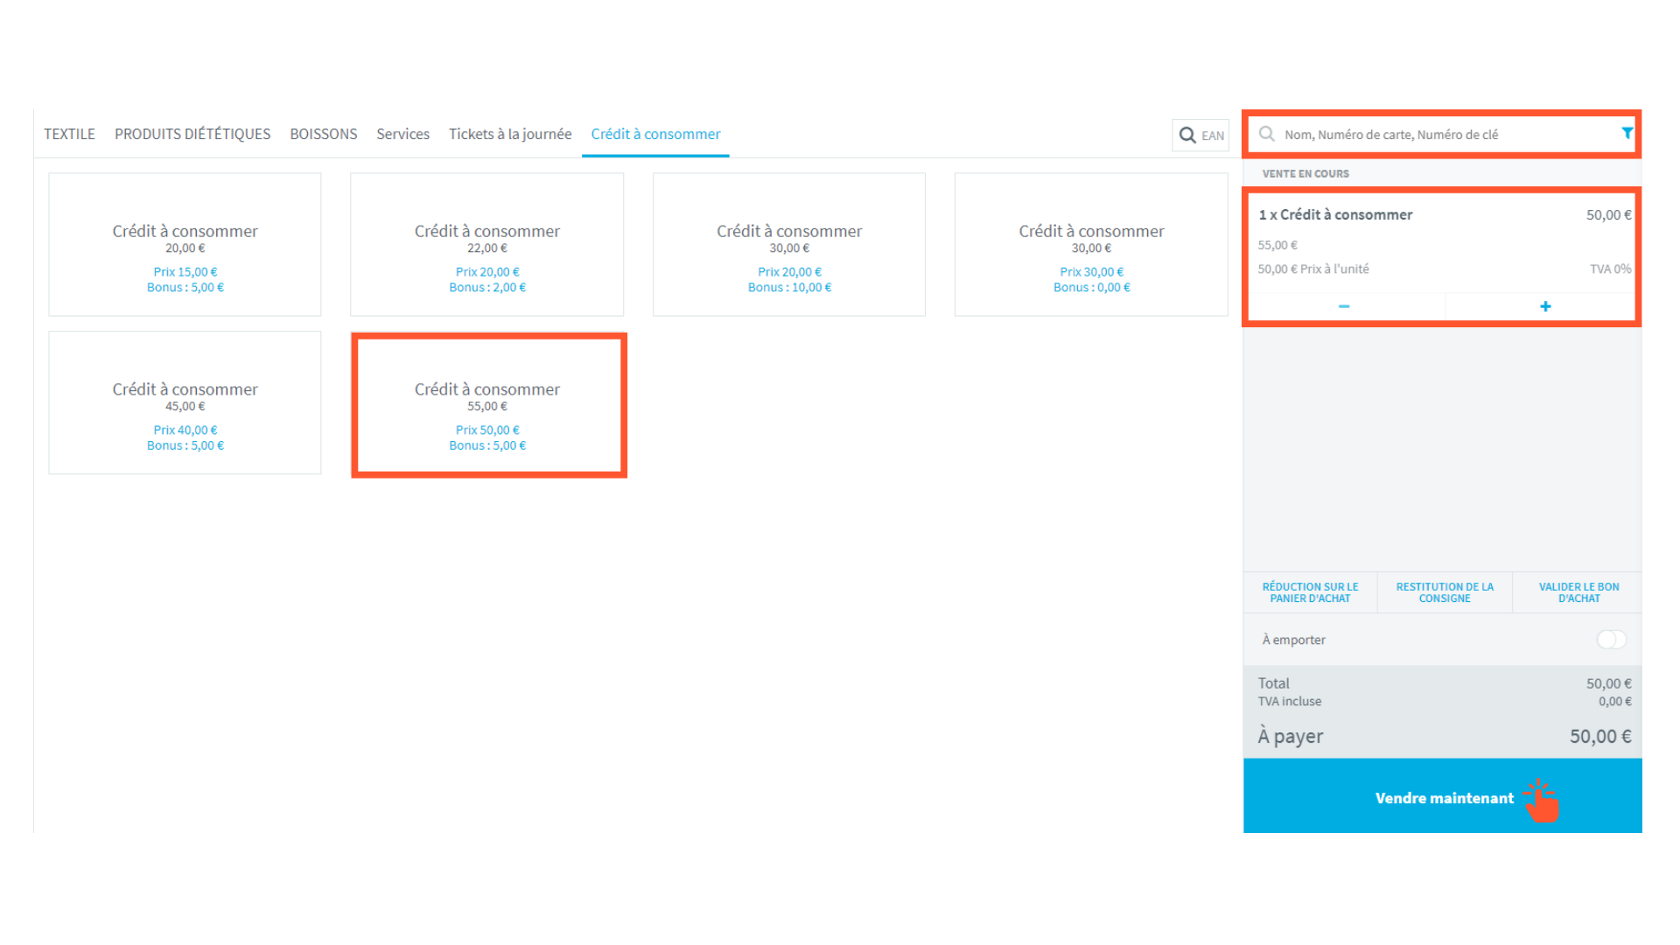The height and width of the screenshot is (945, 1680).
Task: Click the Total 50,00 € value
Action: pyautogui.click(x=1609, y=683)
